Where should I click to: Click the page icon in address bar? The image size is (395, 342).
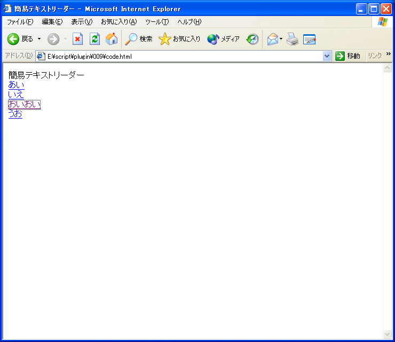[41, 56]
